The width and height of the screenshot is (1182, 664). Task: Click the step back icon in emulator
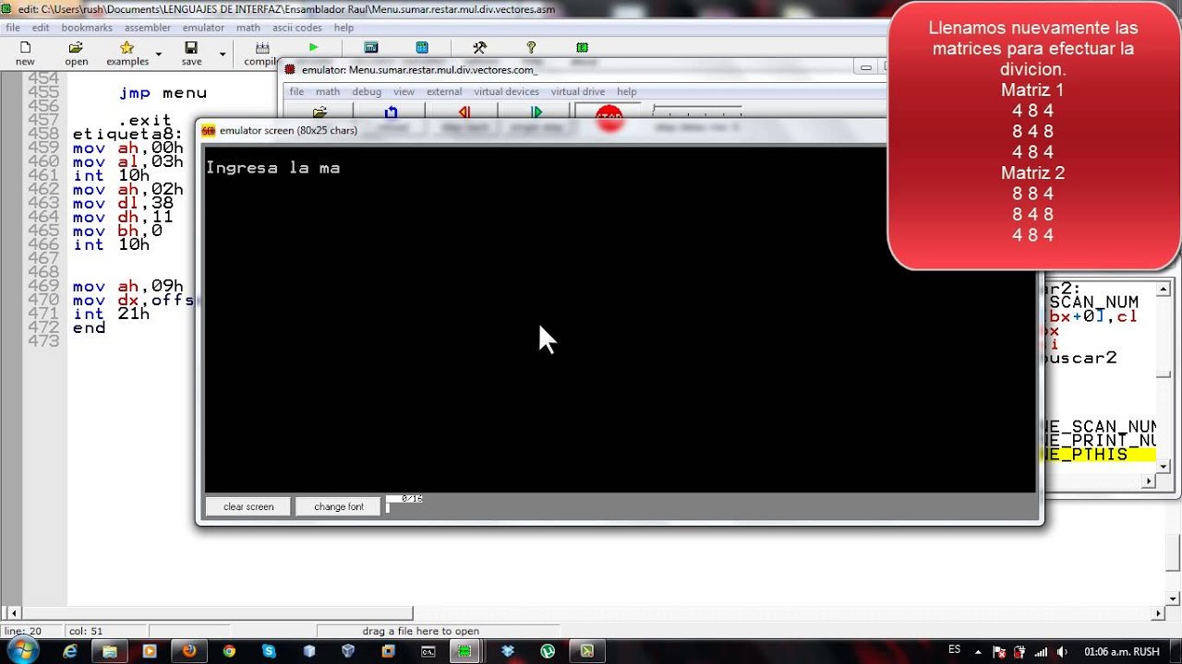coord(464,113)
